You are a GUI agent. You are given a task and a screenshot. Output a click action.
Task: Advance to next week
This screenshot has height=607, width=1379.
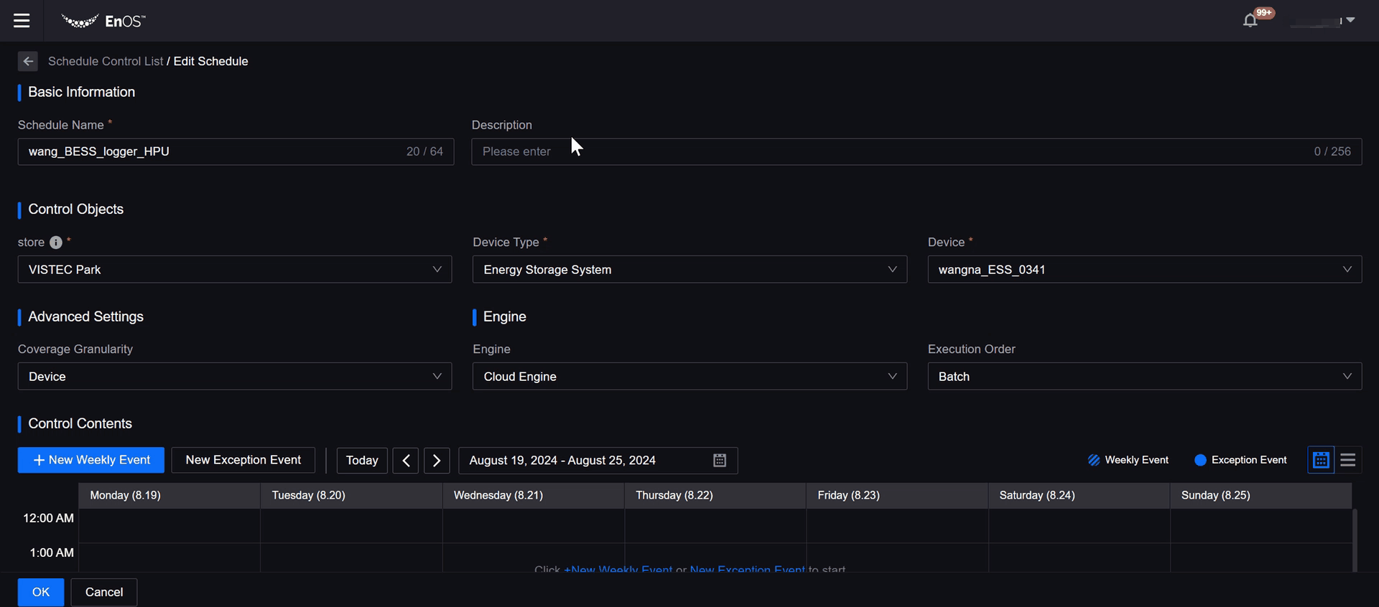[x=437, y=461]
